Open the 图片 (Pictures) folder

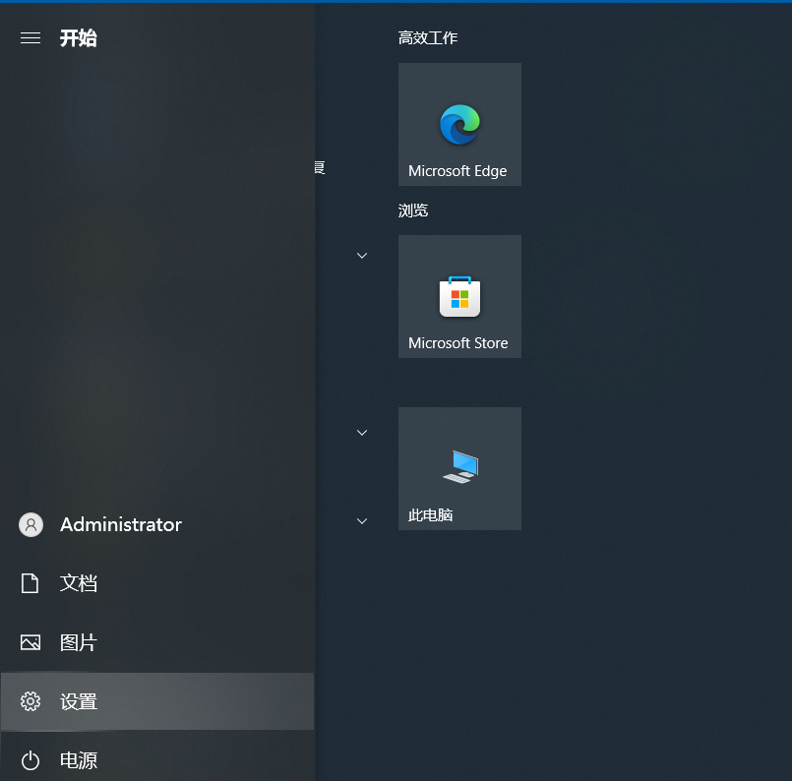pyautogui.click(x=157, y=642)
